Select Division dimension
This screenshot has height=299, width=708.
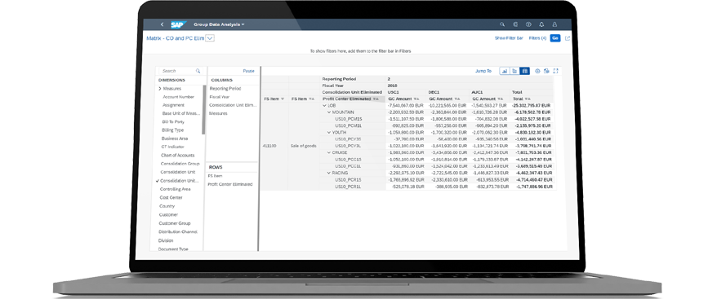tap(166, 240)
